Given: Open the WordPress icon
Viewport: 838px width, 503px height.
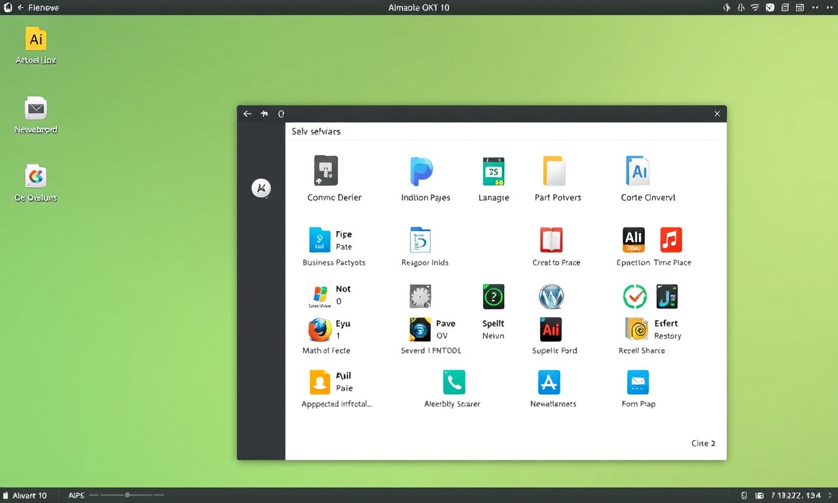Looking at the screenshot, I should point(551,297).
